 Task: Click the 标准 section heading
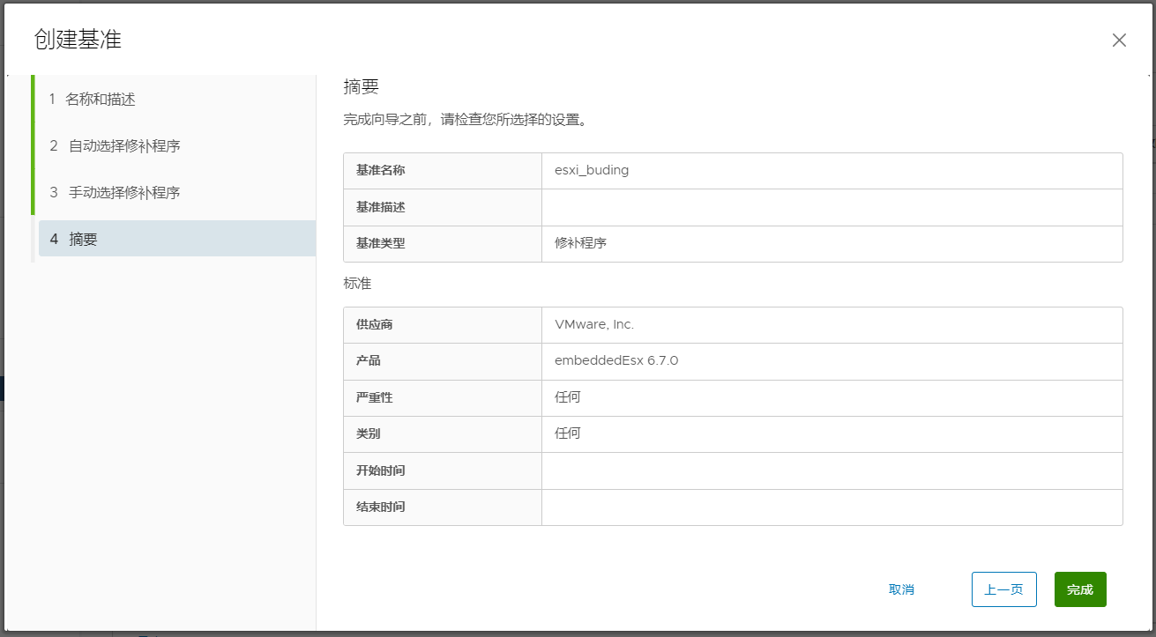tap(357, 284)
